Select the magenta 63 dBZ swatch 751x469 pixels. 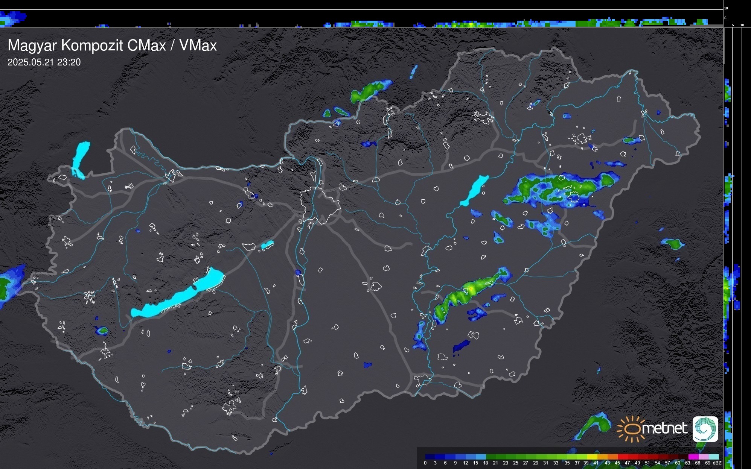693,457
